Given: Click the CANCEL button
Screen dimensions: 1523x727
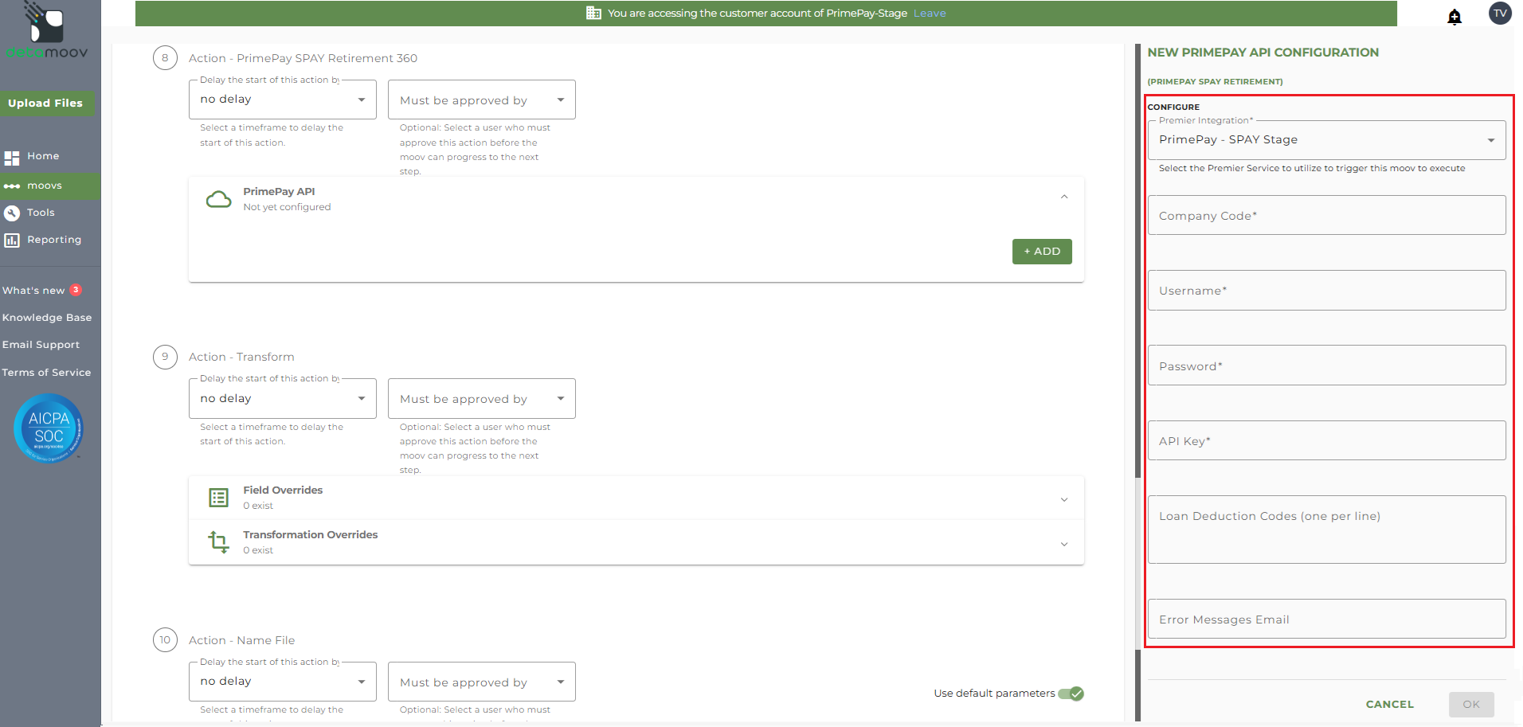Looking at the screenshot, I should [x=1390, y=705].
